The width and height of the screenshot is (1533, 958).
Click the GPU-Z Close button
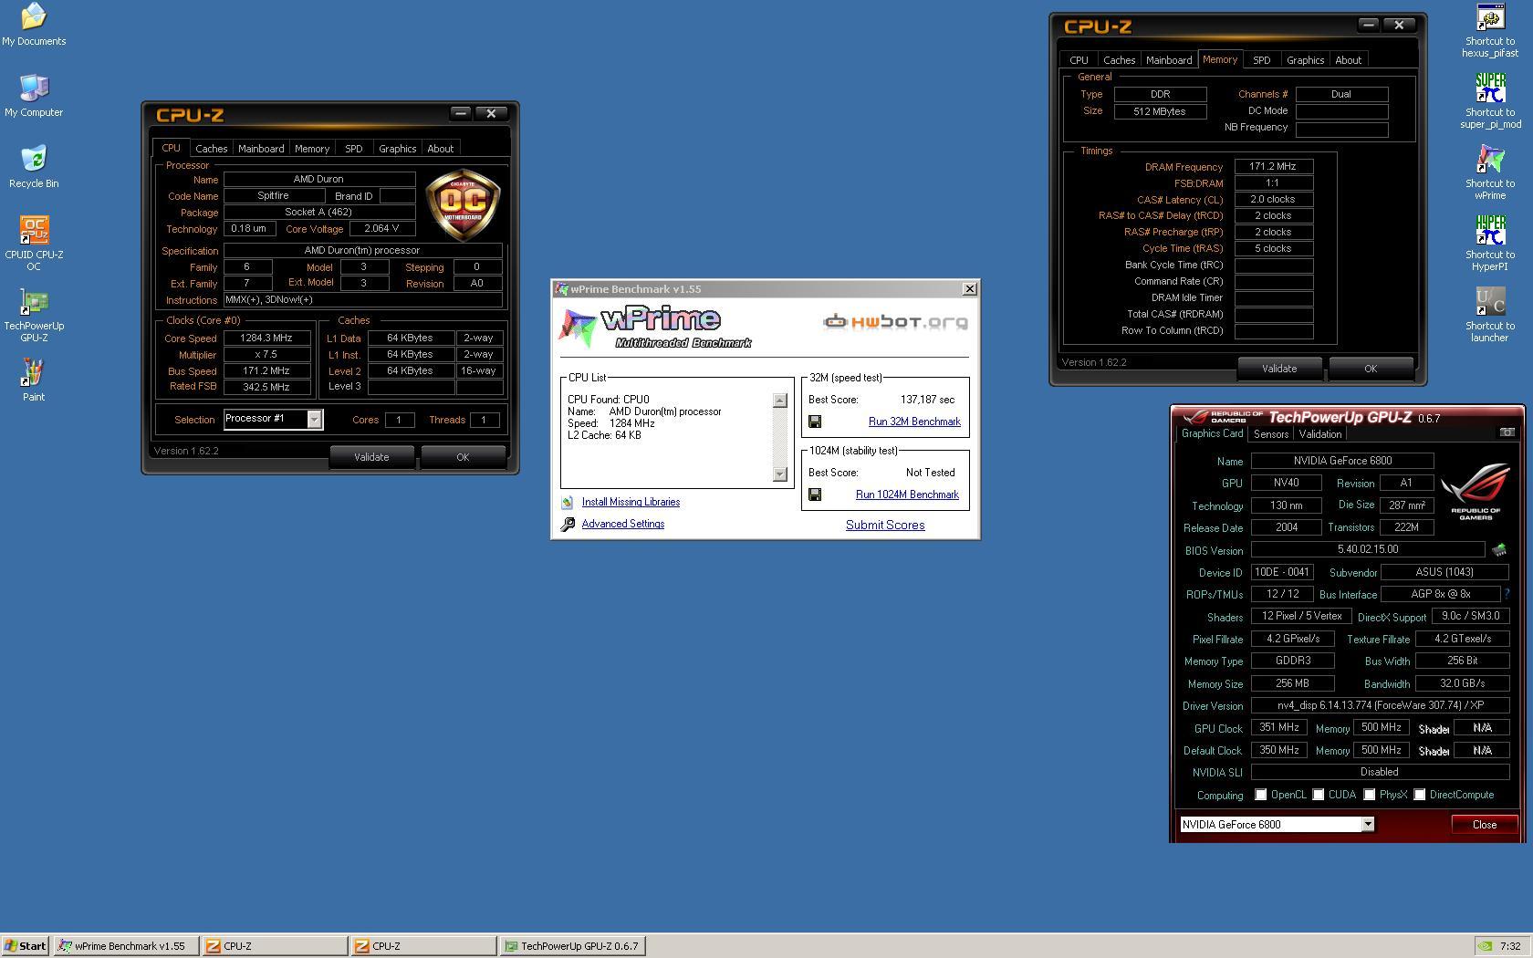click(1485, 824)
